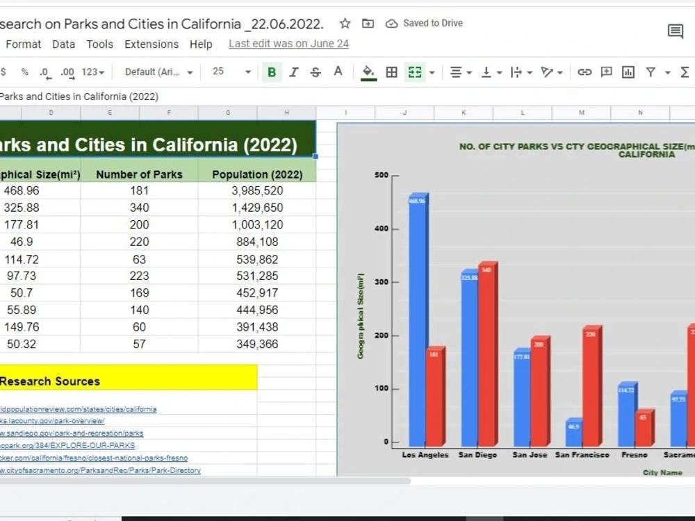Open the comment history icon
The height and width of the screenshot is (521, 695).
[x=675, y=31]
